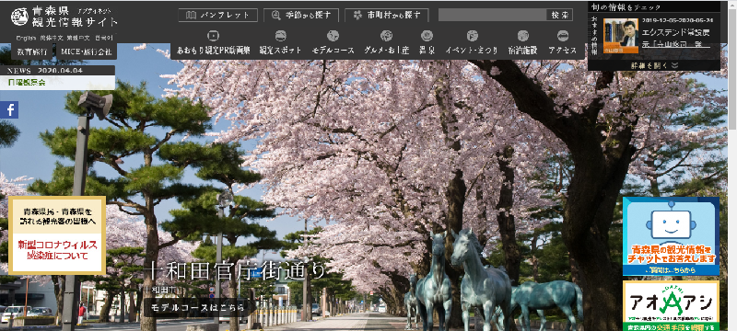The height and width of the screenshot is (331, 737).
Task: Click the 十和田官庁街通り slide title
Action: [x=235, y=271]
